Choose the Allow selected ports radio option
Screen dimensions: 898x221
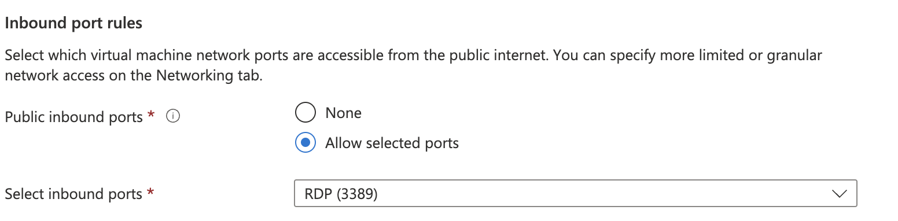tap(306, 143)
